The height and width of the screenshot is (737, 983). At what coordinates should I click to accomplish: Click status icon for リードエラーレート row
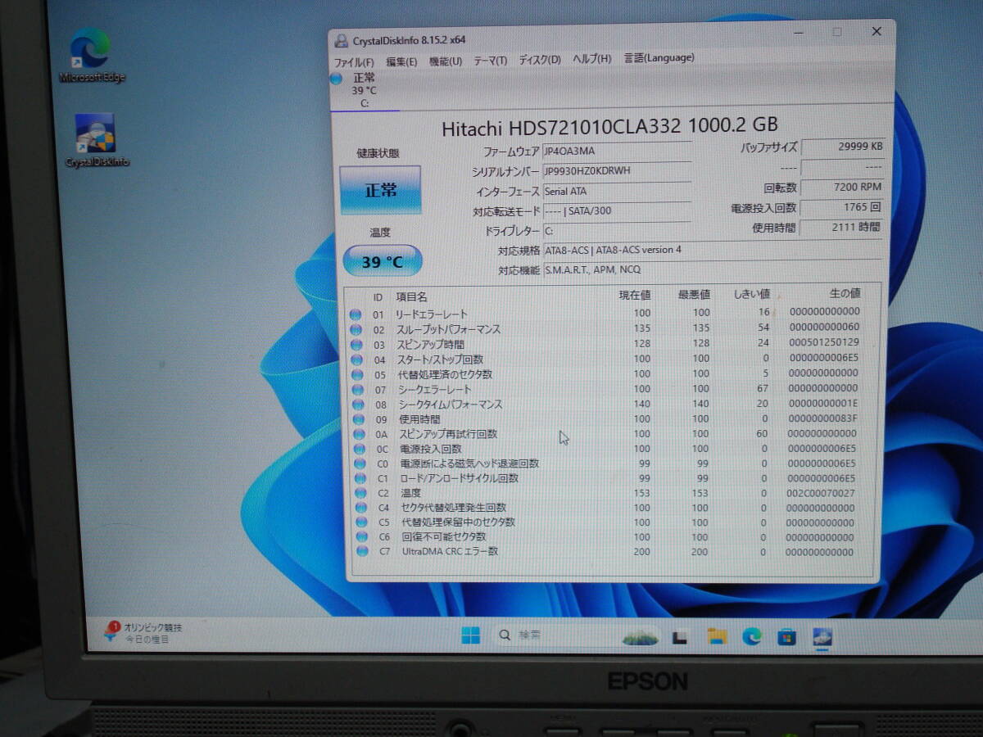click(356, 314)
